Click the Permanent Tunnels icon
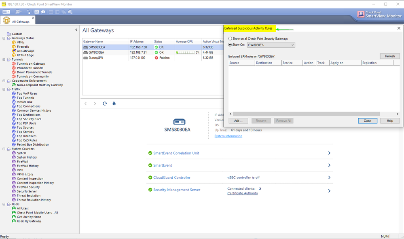Screen dimensions: 404x239 14,68
